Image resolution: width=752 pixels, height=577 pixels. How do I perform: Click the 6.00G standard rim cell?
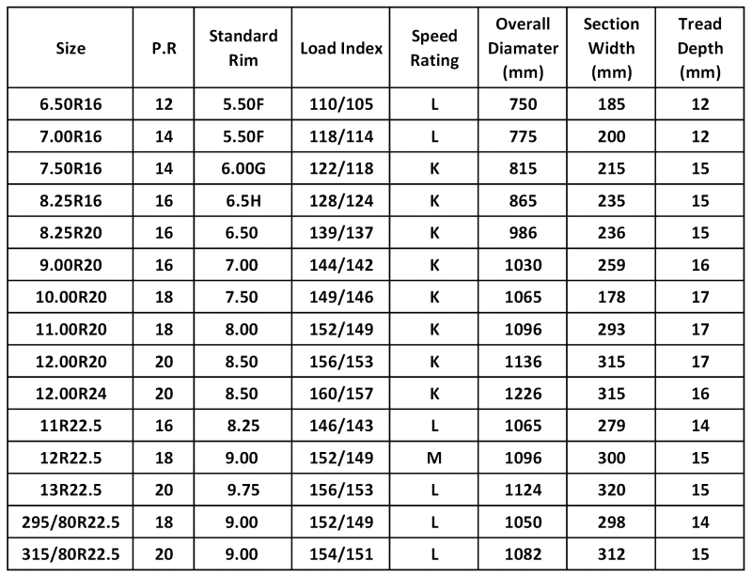click(x=243, y=168)
